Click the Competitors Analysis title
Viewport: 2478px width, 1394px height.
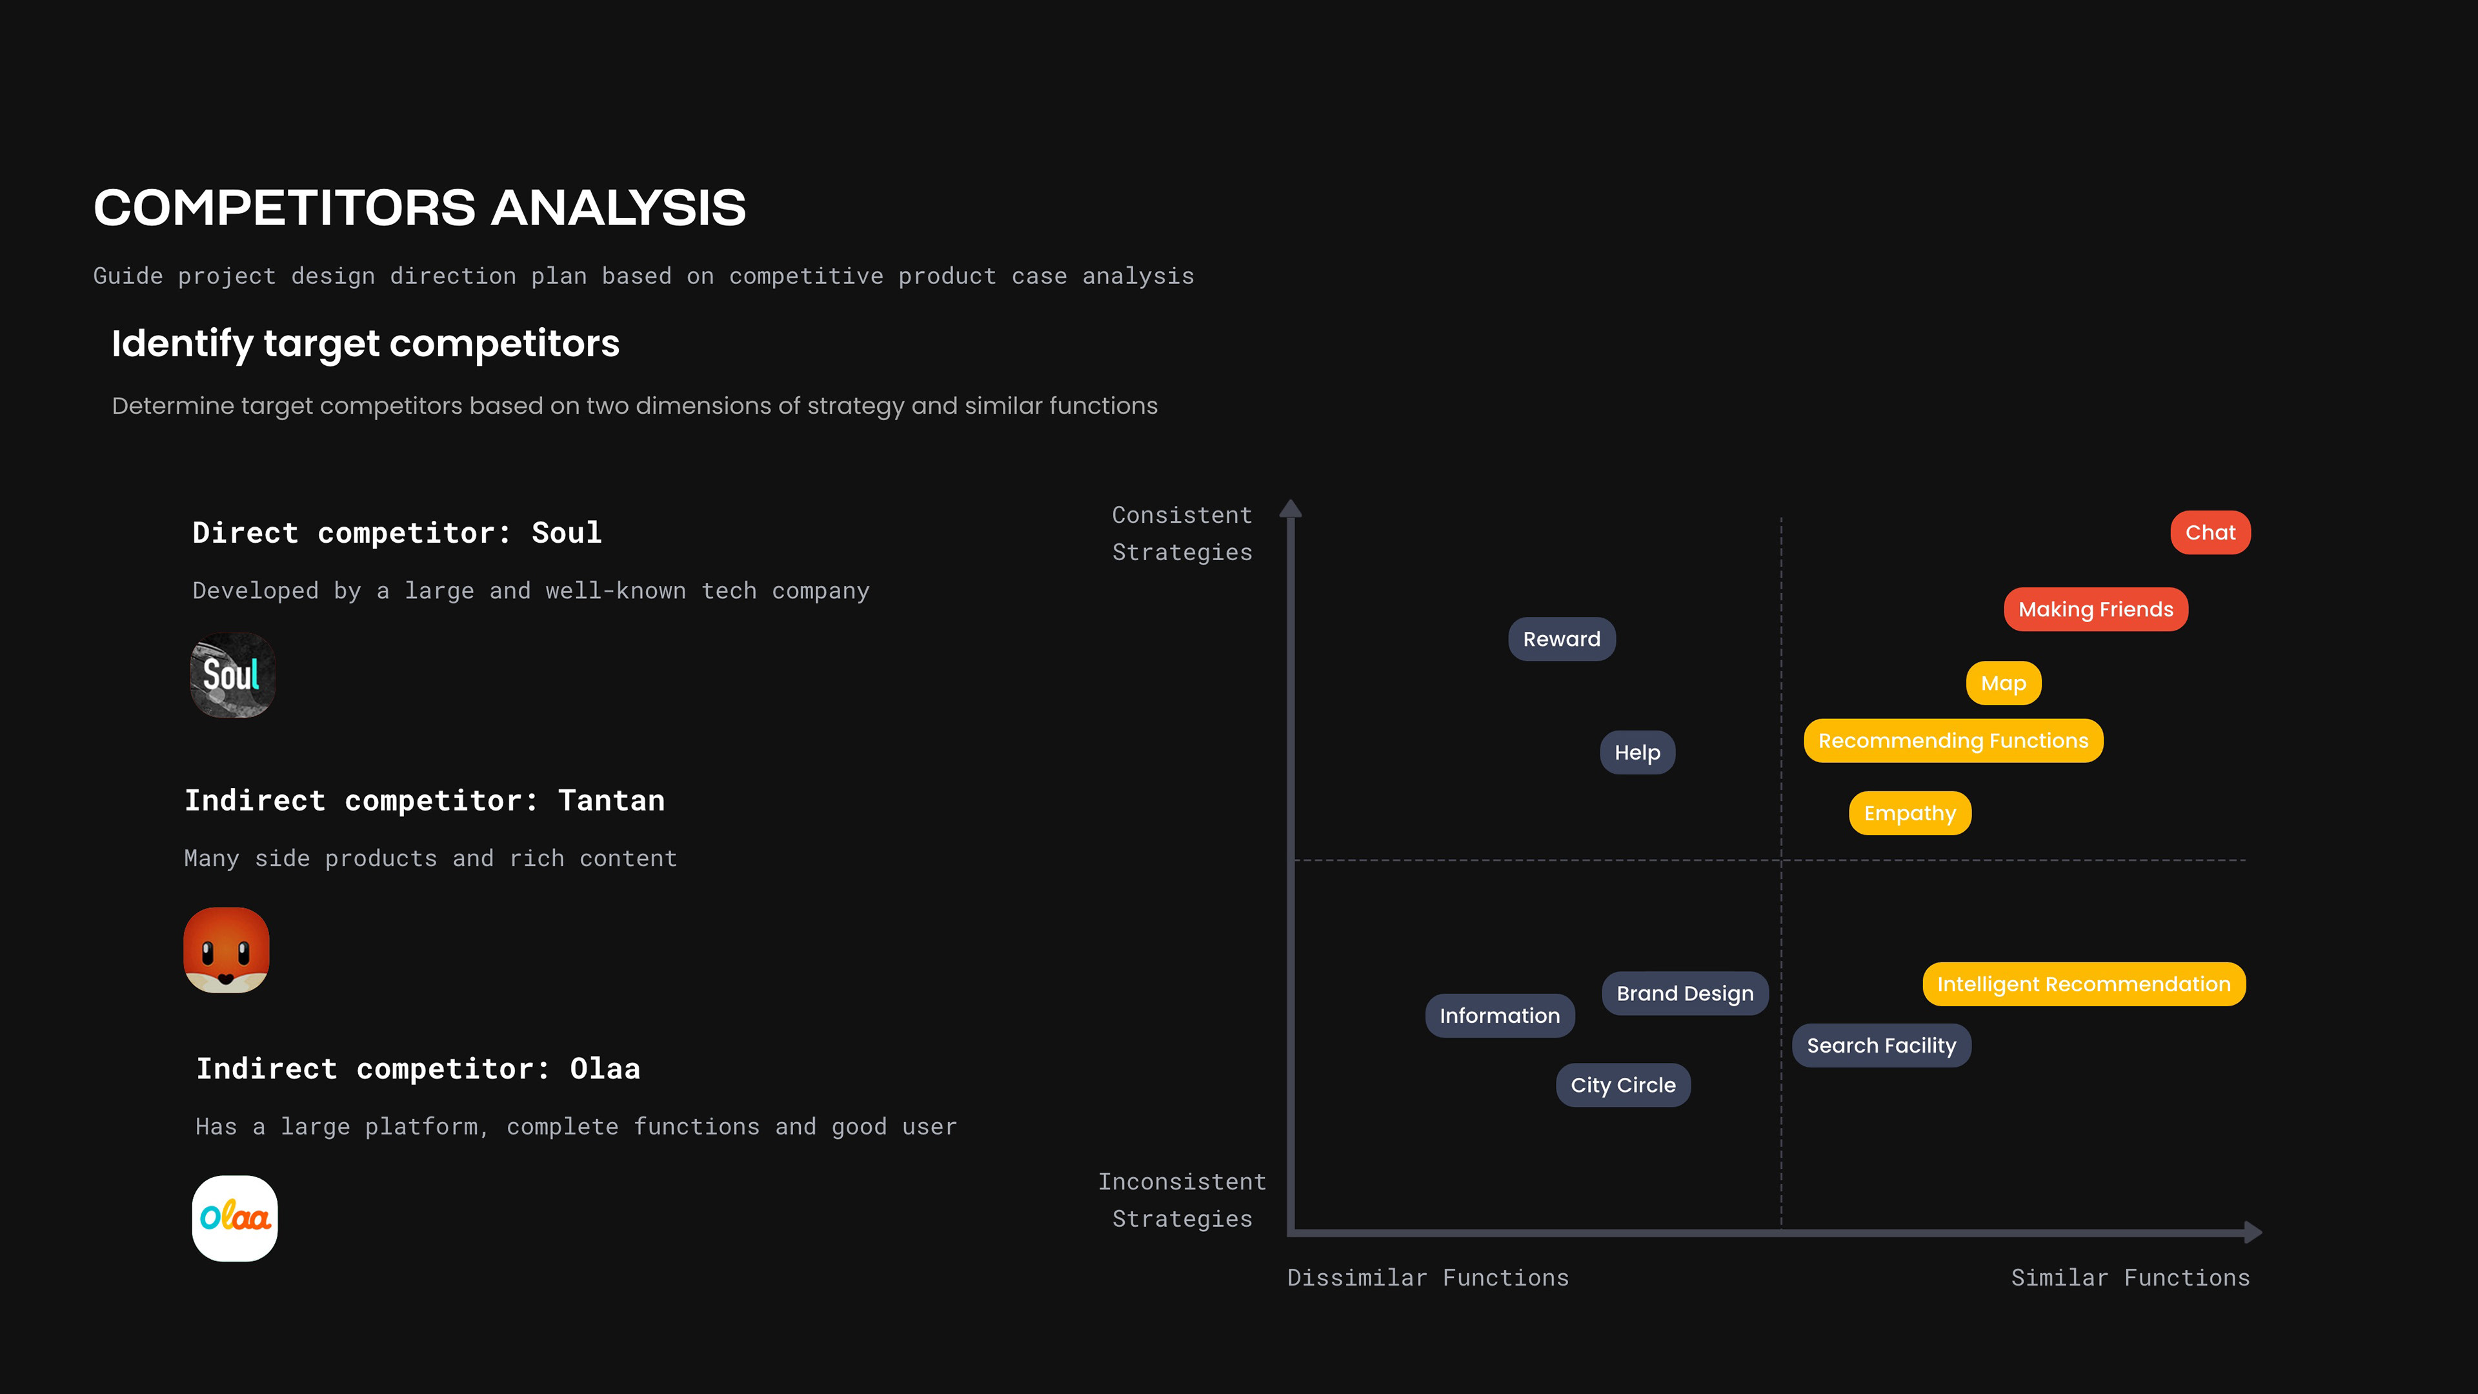pyautogui.click(x=419, y=208)
